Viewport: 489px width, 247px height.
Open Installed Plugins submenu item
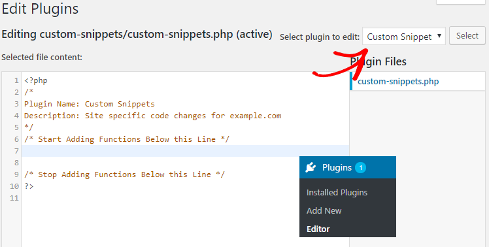click(337, 192)
